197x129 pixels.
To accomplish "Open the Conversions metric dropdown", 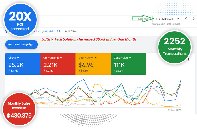I will 53,58.
